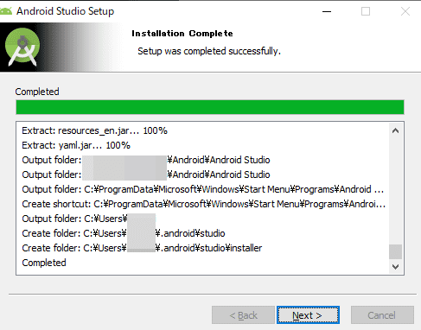Click the scrollbar thumb in the log list
Viewport: 421px width, 330px height.
pos(395,251)
